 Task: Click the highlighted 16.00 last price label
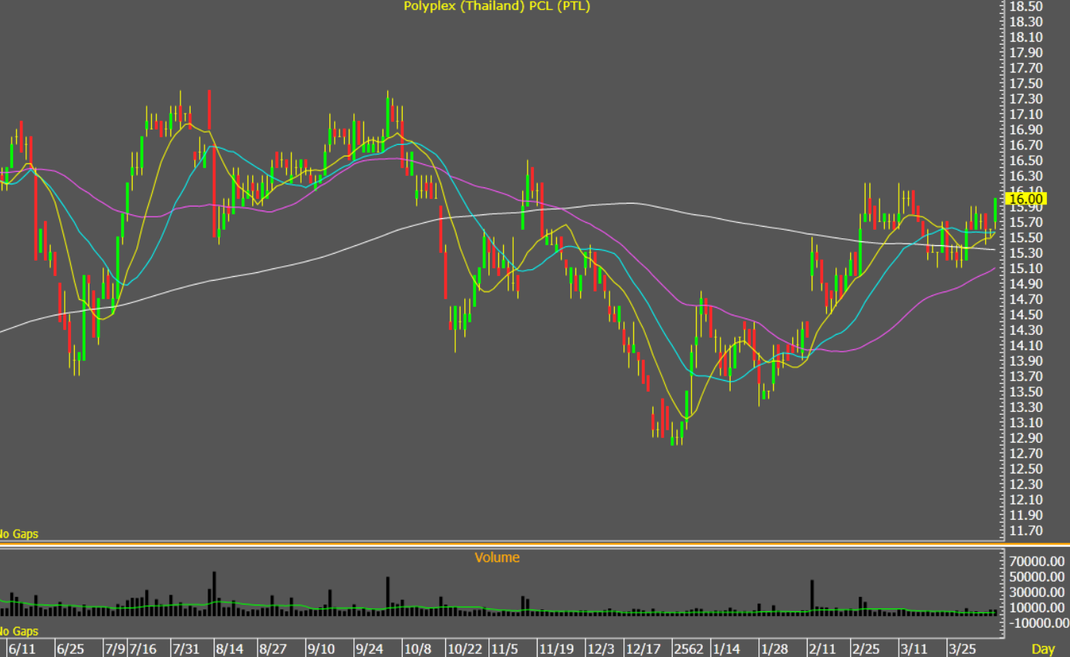[x=1027, y=199]
